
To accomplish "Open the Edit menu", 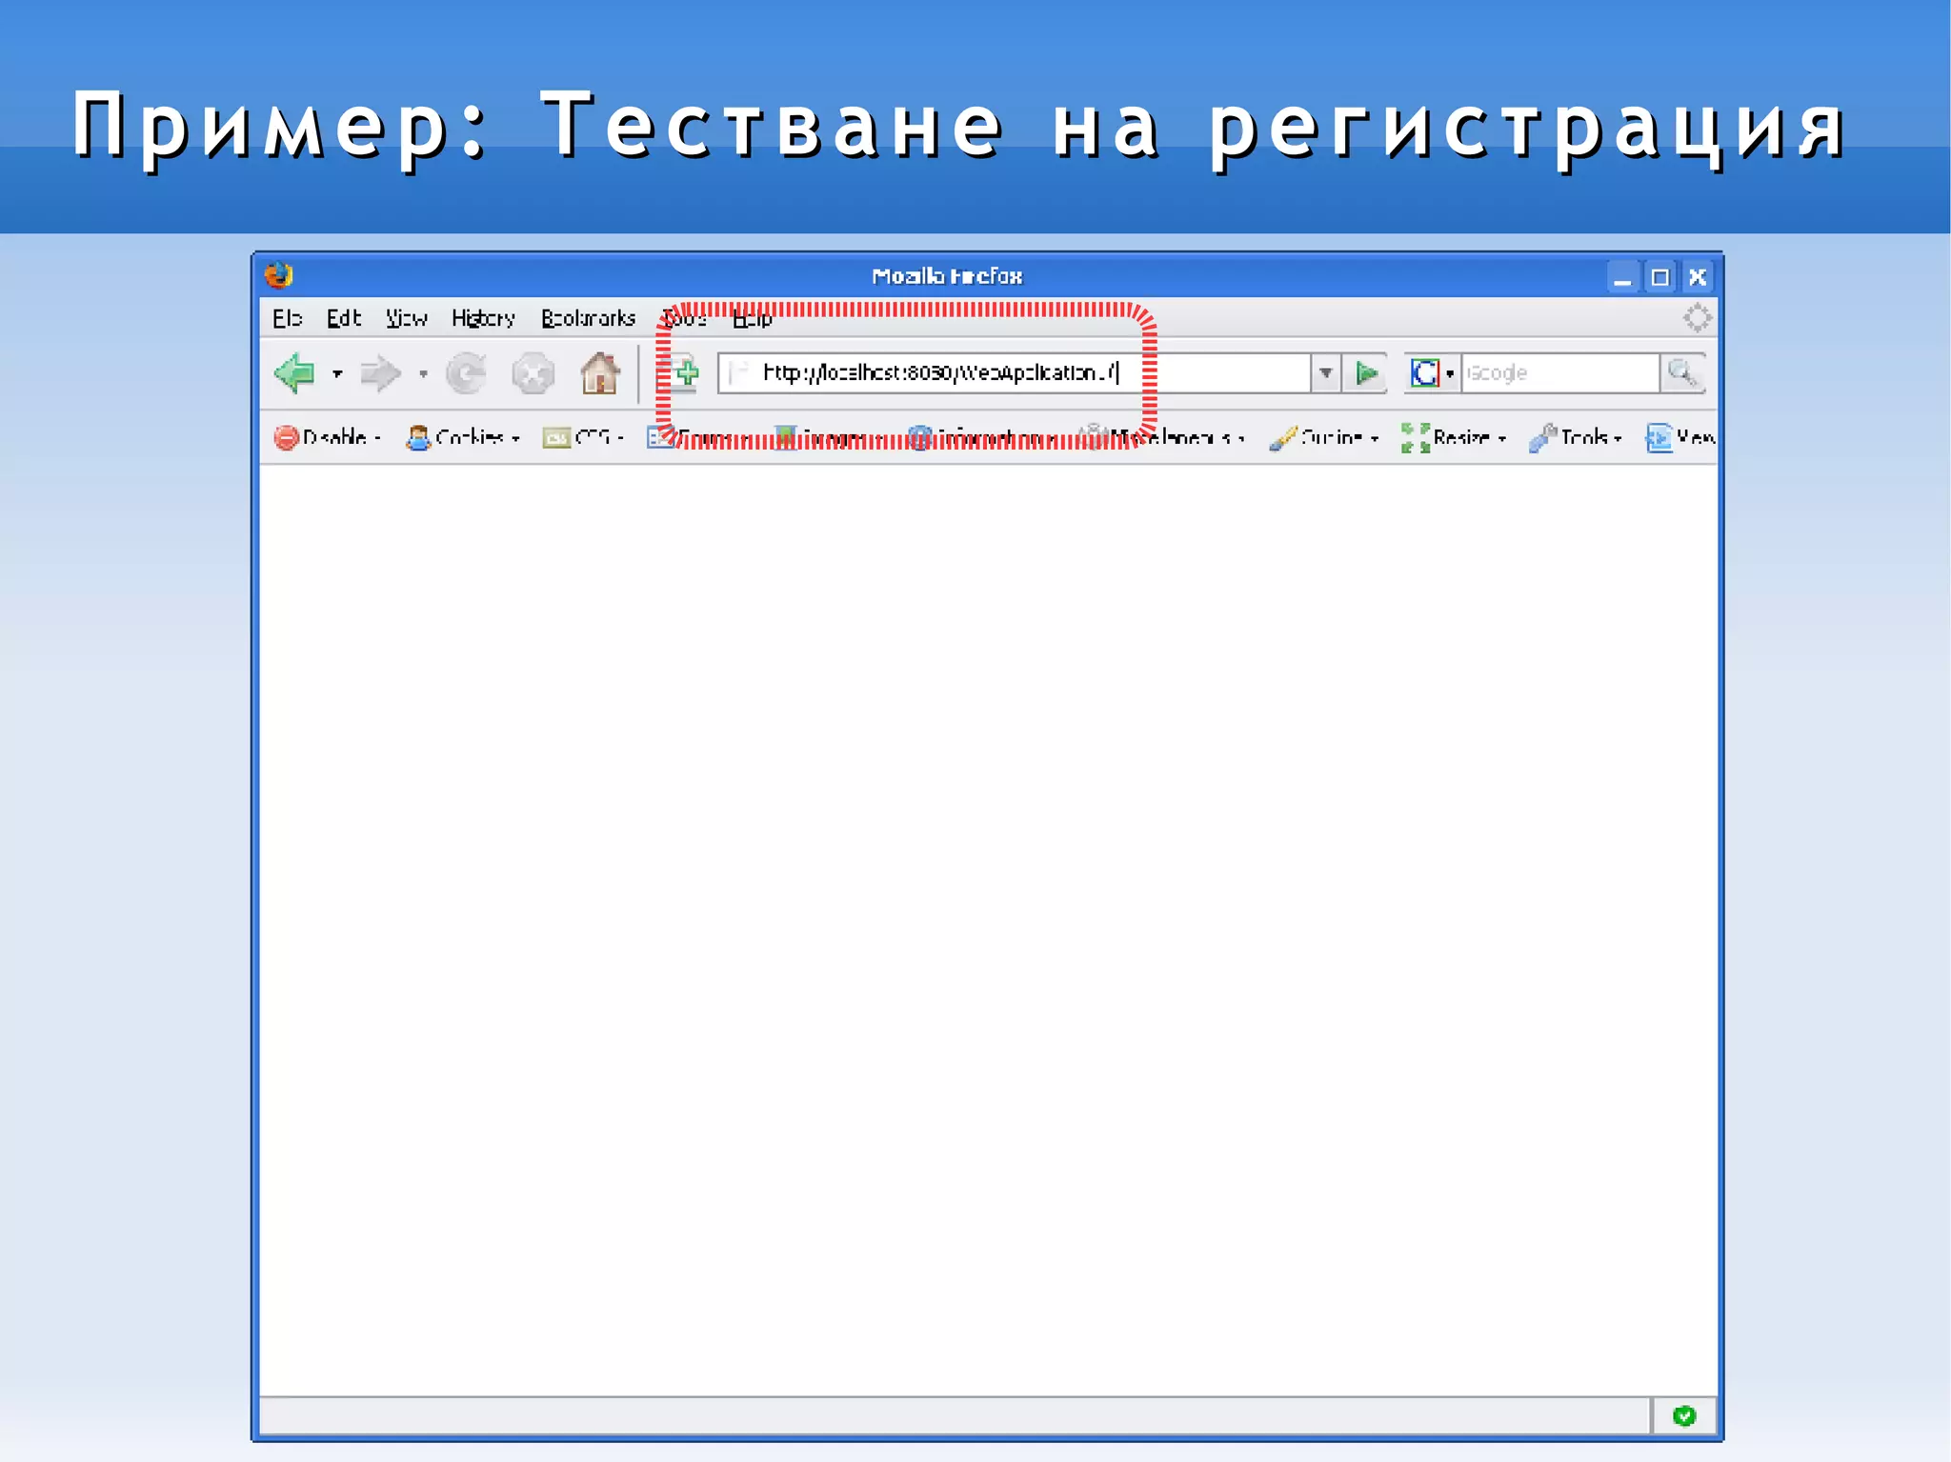I will pos(344,318).
